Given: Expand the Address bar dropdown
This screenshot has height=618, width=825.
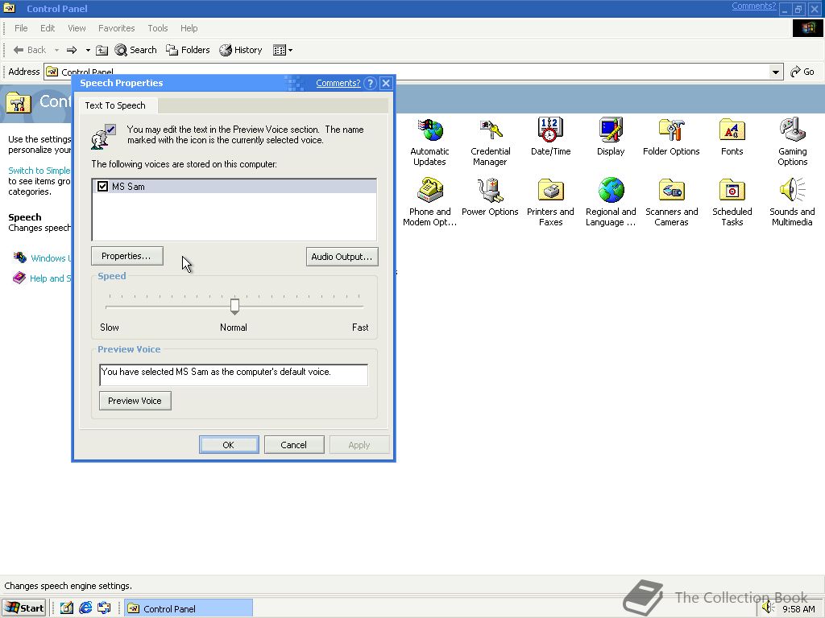Looking at the screenshot, I should tap(776, 72).
